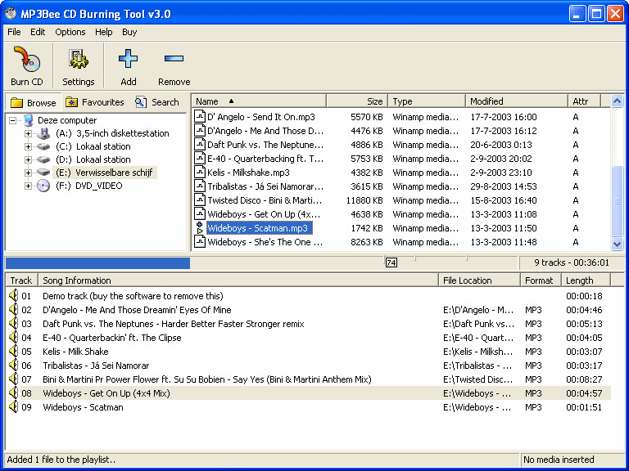Expand the E: Verwisselbare schijf node
This screenshot has height=471, width=629.
pyautogui.click(x=28, y=173)
